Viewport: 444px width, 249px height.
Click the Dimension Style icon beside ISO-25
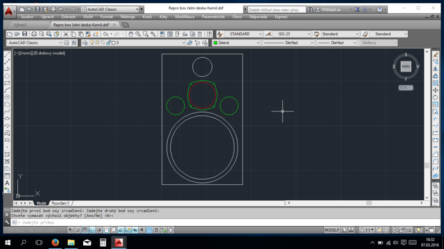pyautogui.click(x=269, y=34)
